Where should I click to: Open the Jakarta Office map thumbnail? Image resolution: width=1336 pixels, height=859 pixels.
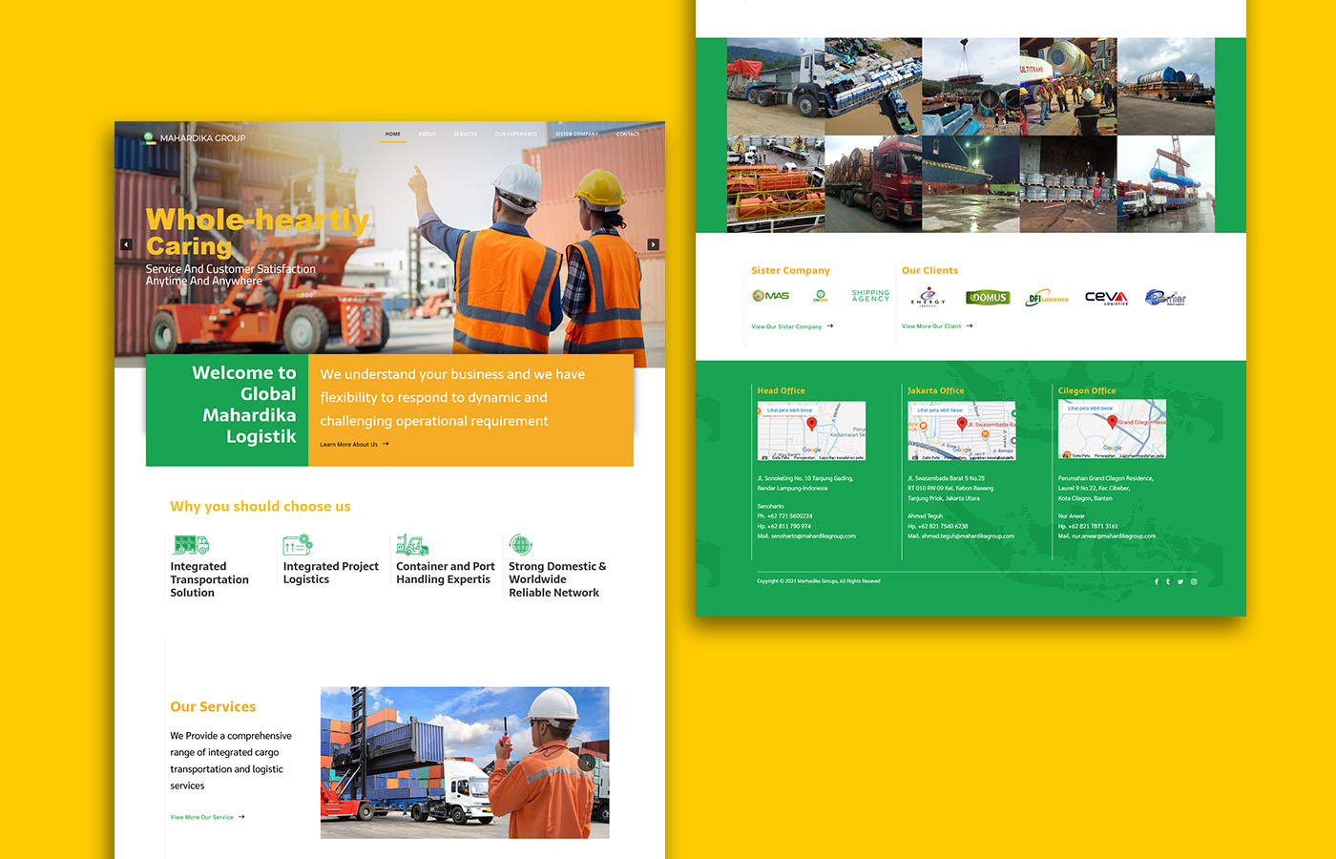961,430
